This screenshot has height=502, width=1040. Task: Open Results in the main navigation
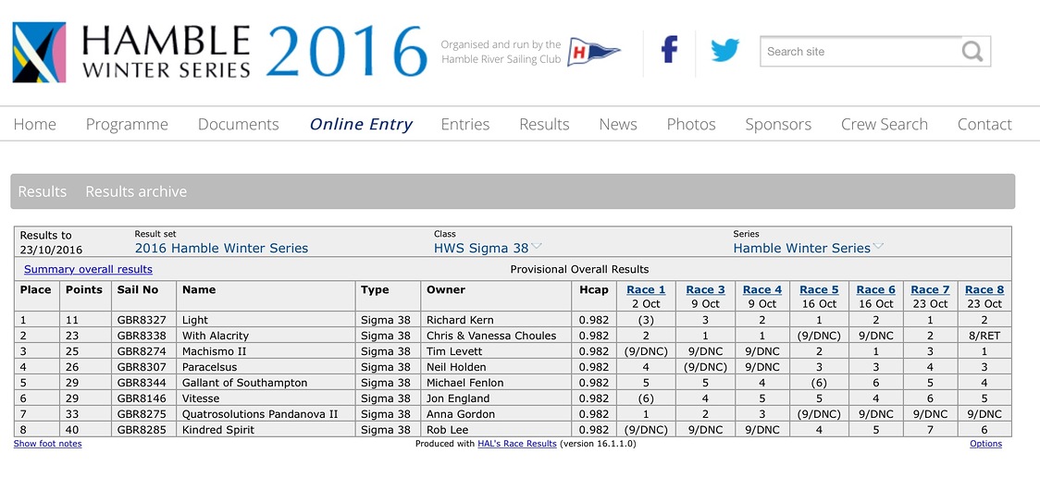pos(544,124)
